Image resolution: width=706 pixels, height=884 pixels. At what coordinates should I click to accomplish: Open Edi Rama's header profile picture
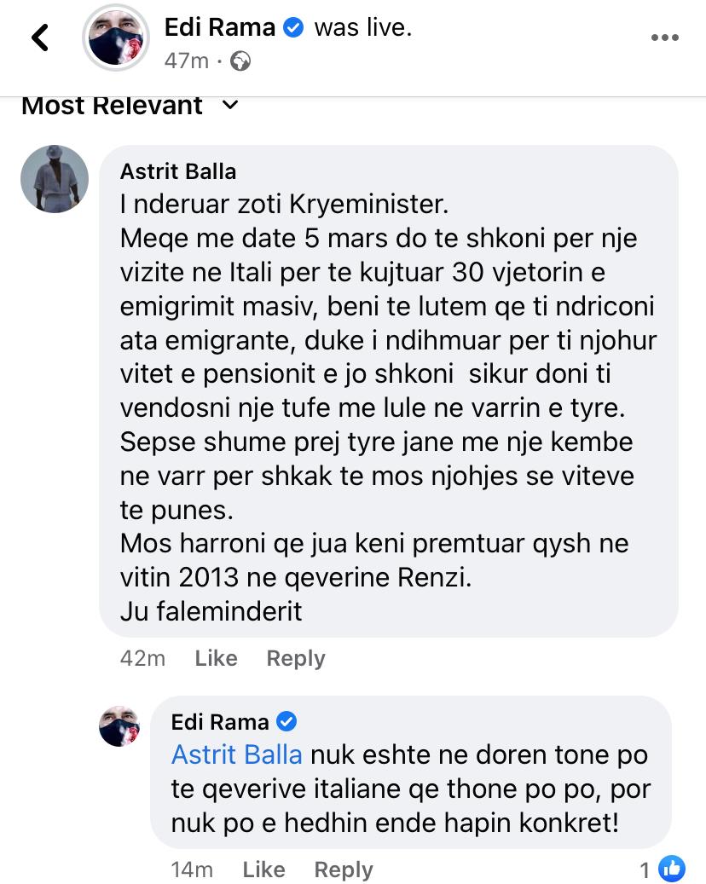click(x=117, y=41)
